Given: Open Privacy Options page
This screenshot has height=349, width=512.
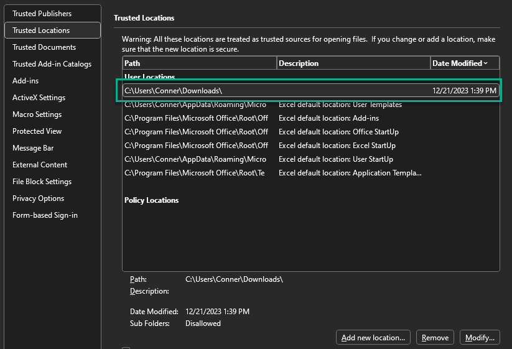Looking at the screenshot, I should point(38,198).
